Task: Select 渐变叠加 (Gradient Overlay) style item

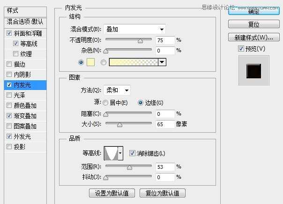Action: (25, 116)
